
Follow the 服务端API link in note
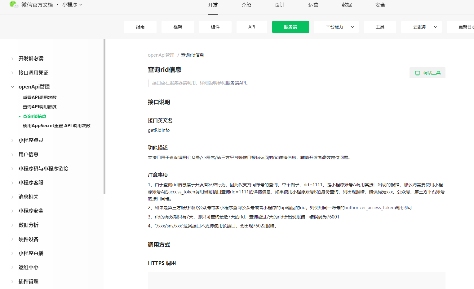click(x=236, y=83)
